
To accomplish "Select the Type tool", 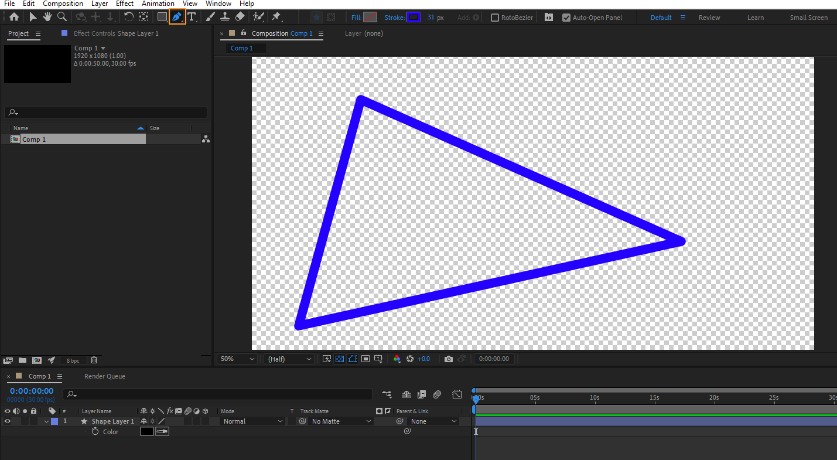I will (192, 17).
